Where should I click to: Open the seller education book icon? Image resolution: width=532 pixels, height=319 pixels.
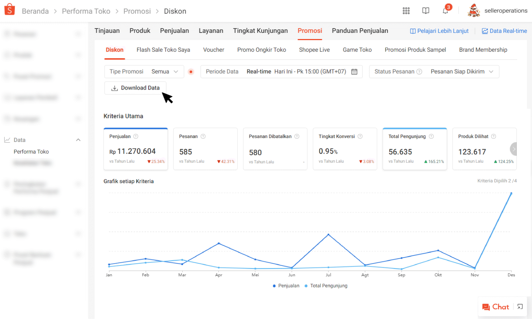tap(426, 11)
